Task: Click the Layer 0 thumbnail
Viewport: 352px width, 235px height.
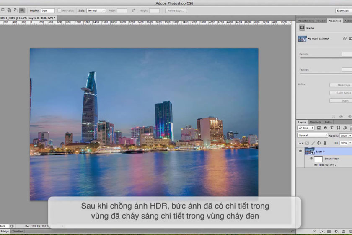Action: coord(309,151)
